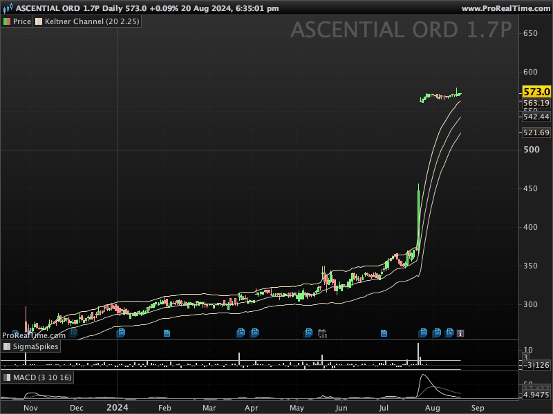Open the news icon below the late-July gap
This screenshot has height=414, width=553.
click(x=423, y=333)
